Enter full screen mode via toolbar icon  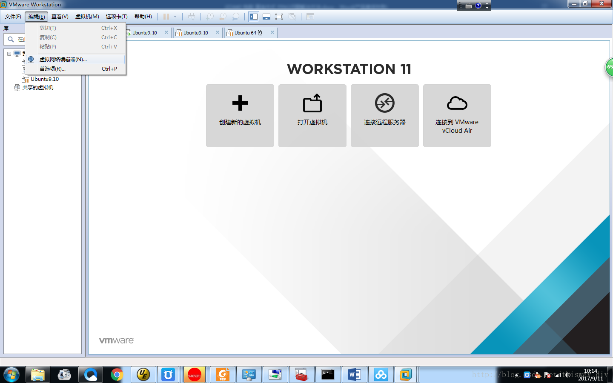pyautogui.click(x=279, y=17)
